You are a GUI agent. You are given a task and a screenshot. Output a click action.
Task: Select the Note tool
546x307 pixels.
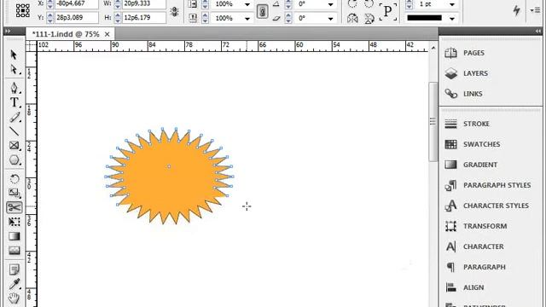[x=14, y=269]
